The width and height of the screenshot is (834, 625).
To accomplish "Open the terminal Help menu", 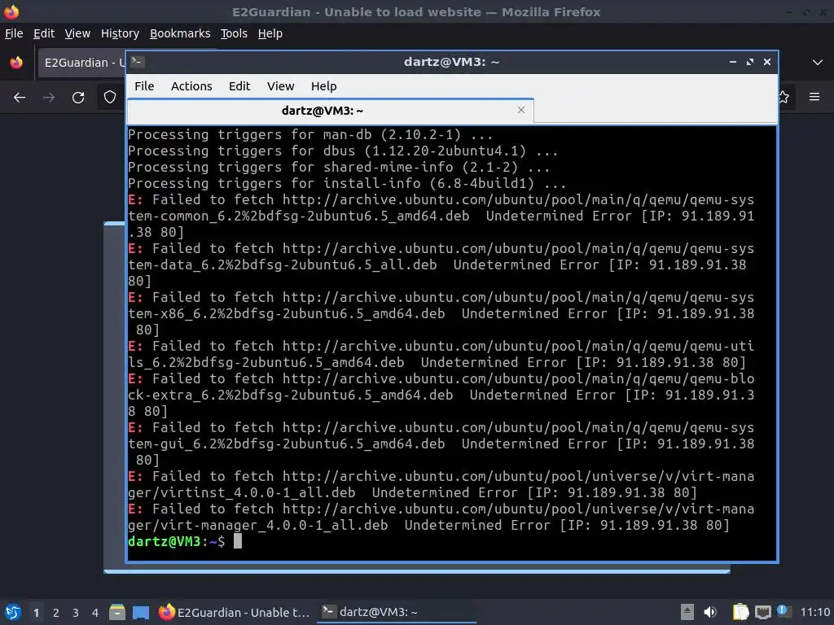I will point(323,86).
